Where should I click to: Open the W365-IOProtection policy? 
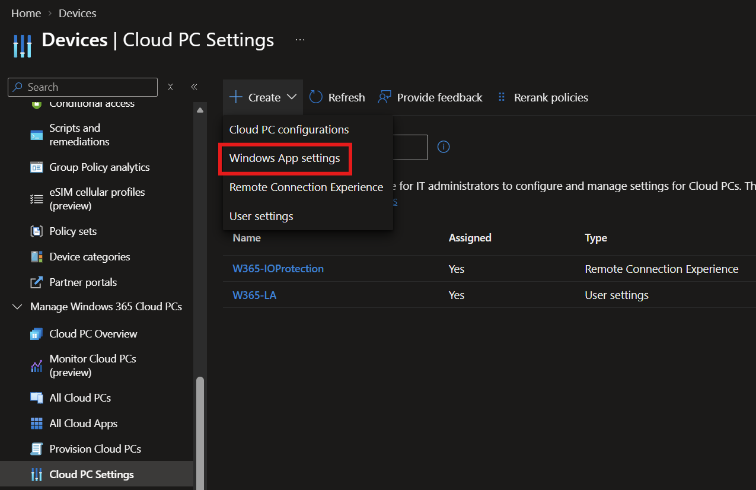278,269
